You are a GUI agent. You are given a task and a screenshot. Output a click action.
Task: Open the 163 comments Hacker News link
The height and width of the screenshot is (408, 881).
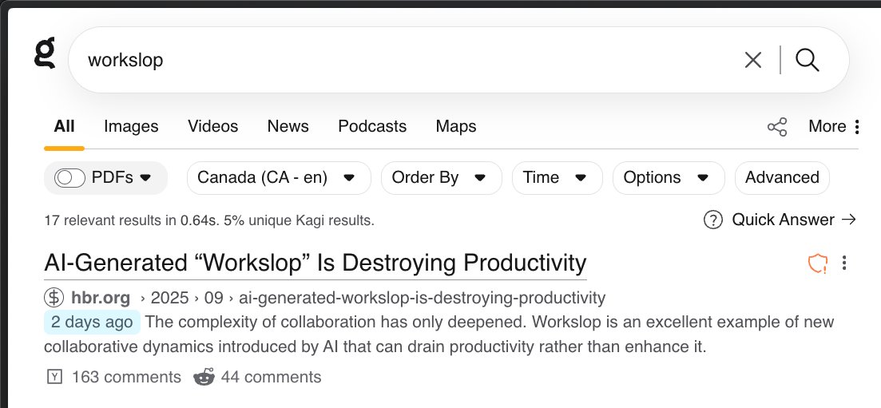[126, 377]
